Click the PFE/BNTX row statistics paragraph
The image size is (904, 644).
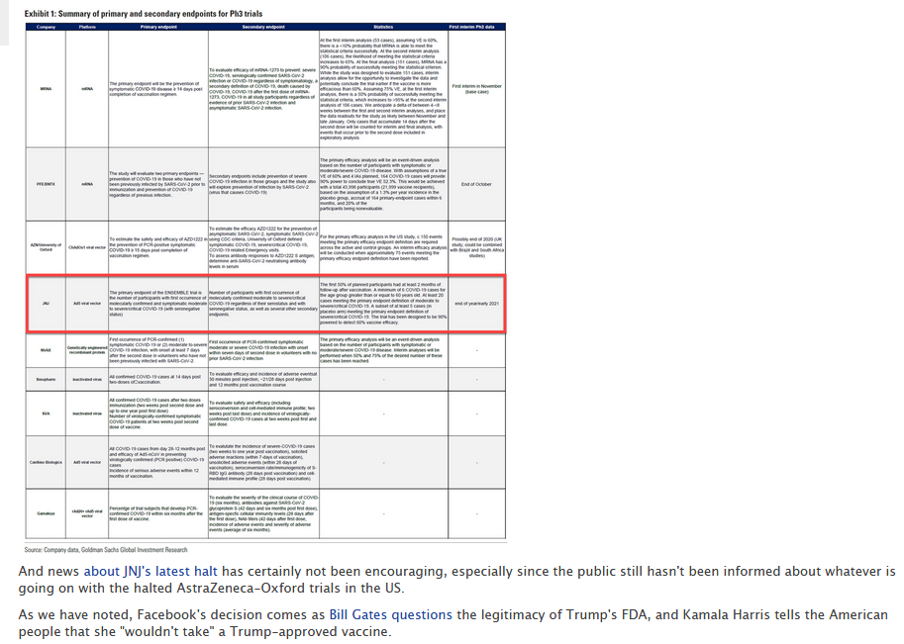pos(382,184)
